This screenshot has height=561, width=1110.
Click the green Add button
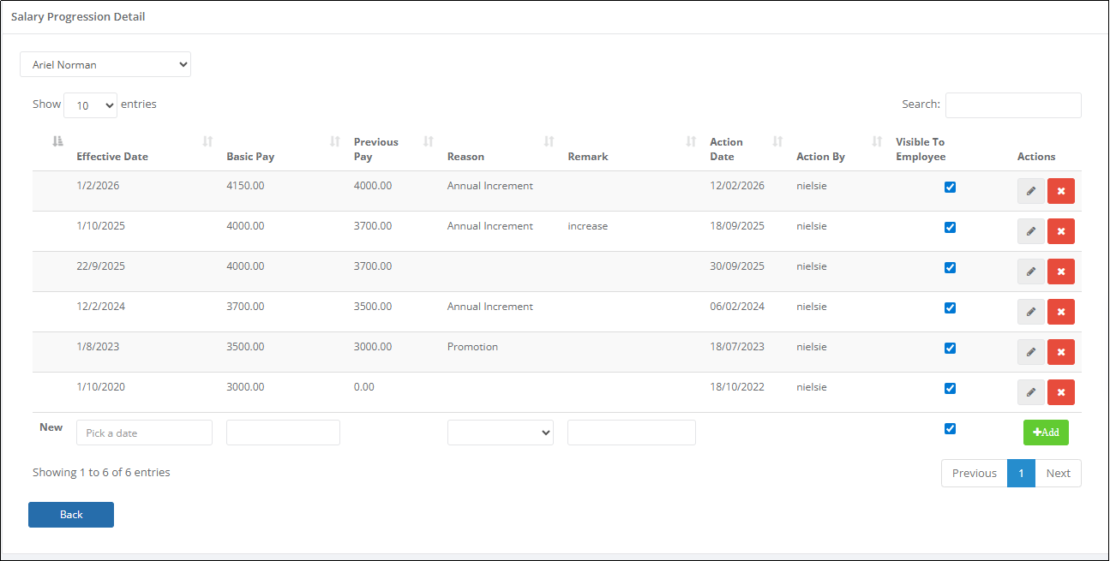1046,433
